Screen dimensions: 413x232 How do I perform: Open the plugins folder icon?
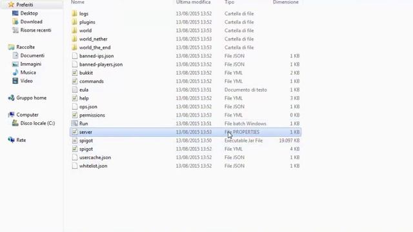click(x=75, y=22)
